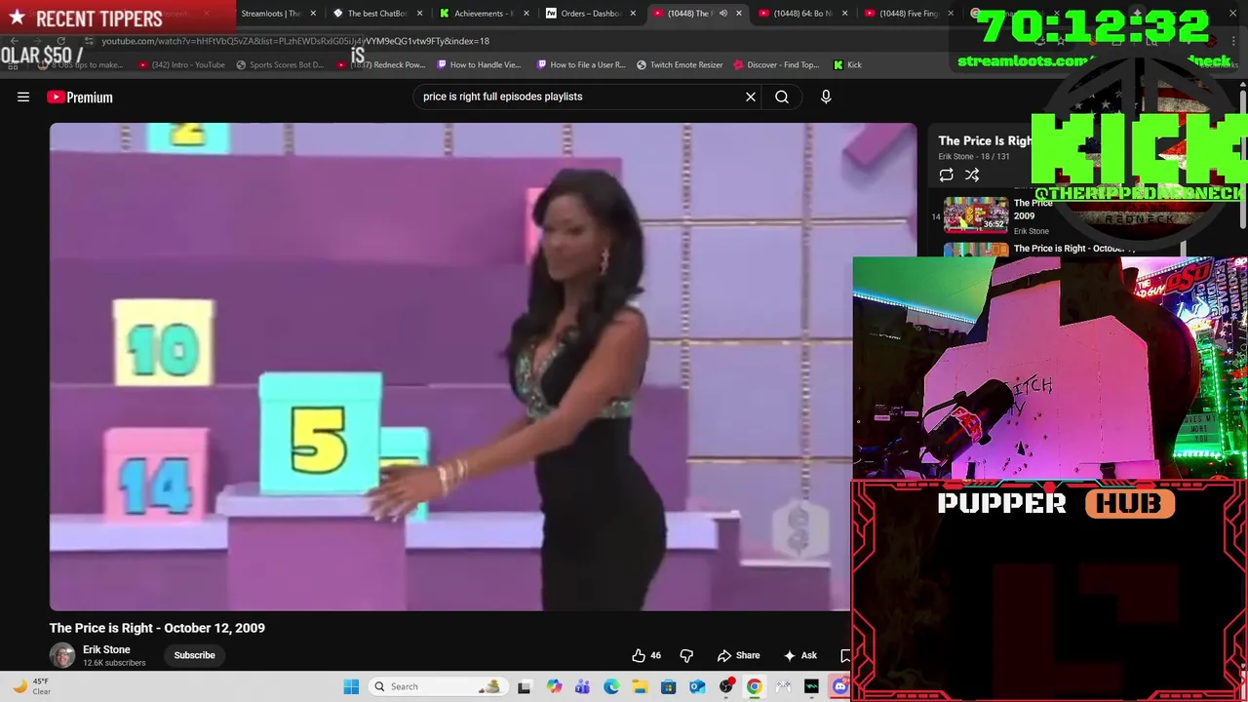Run search with magnifier button
Screen dimensions: 1248x702
click(782, 97)
